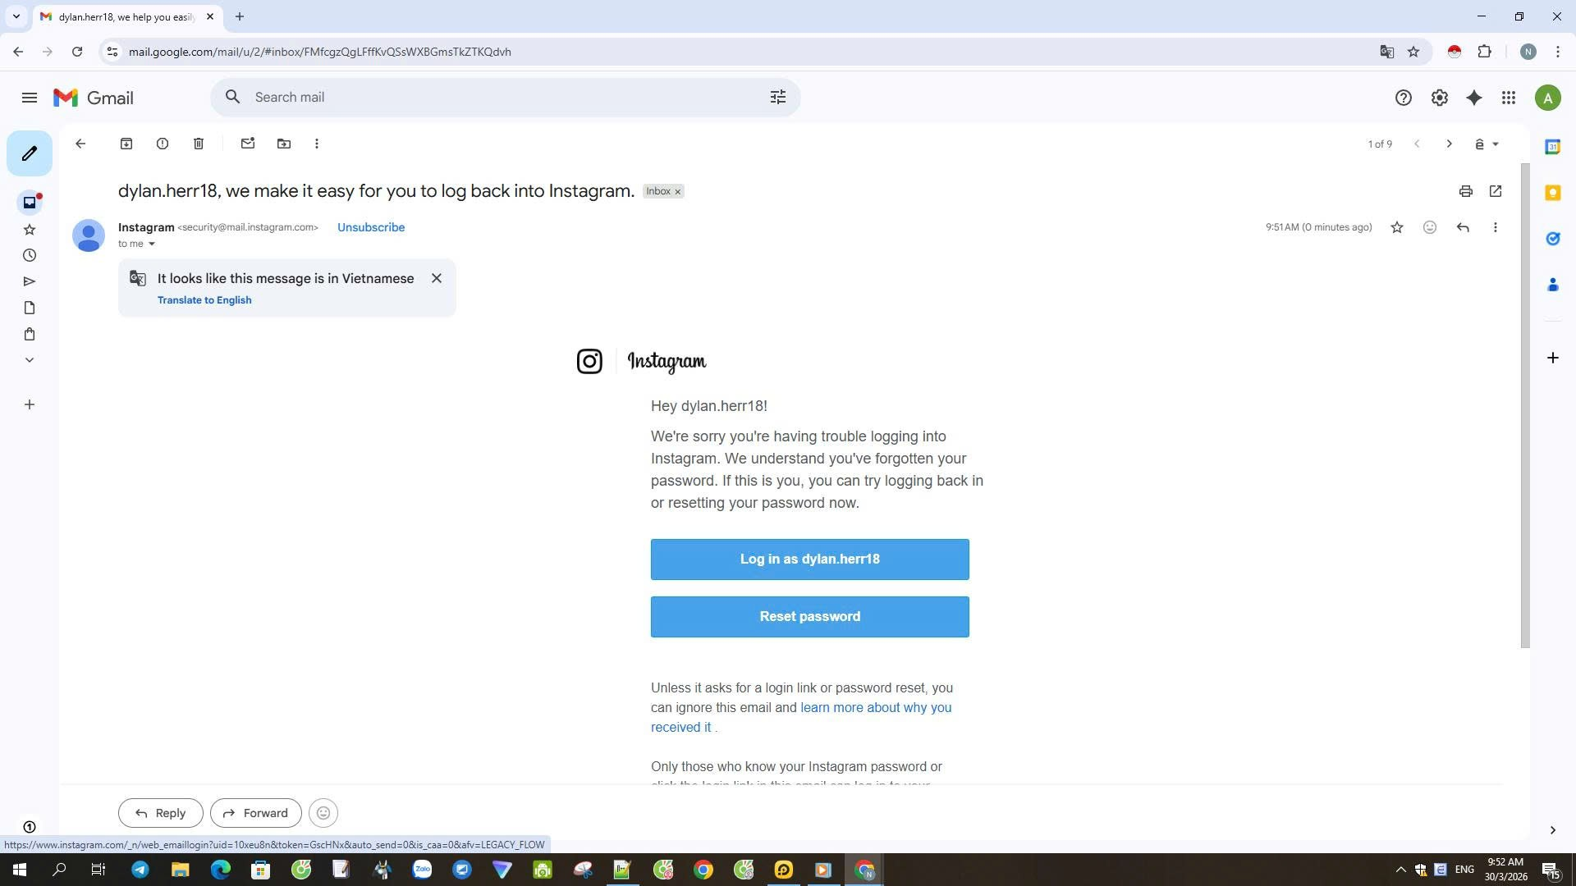
Task: Open More options in email toolbar
Action: 317,144
